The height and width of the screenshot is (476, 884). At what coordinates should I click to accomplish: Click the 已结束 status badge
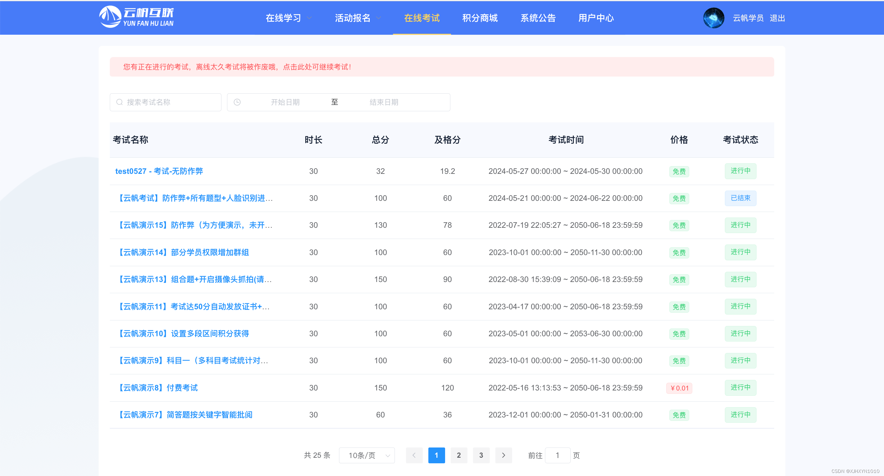(x=740, y=198)
